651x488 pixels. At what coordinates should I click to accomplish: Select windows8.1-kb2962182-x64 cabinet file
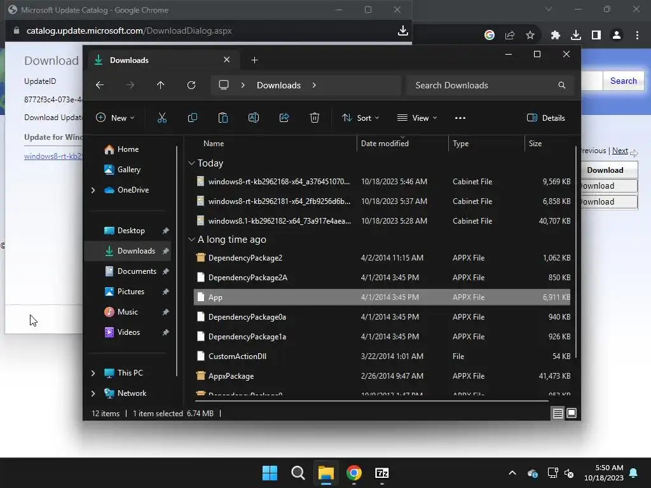[382, 221]
